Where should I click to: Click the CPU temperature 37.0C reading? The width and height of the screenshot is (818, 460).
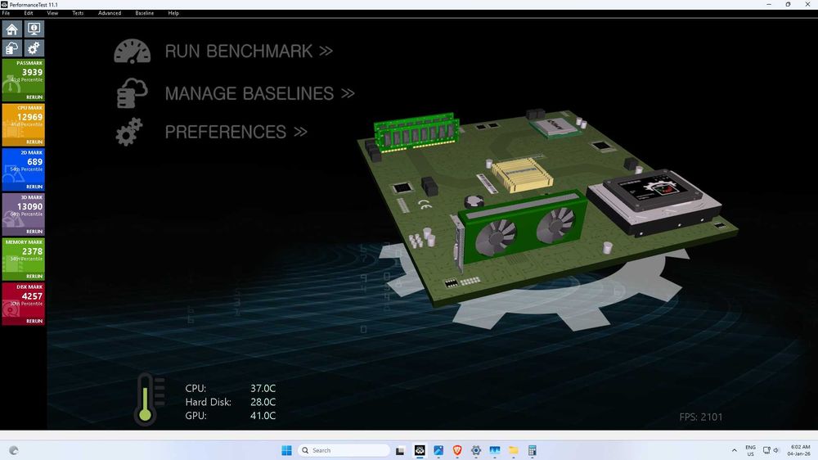point(263,389)
